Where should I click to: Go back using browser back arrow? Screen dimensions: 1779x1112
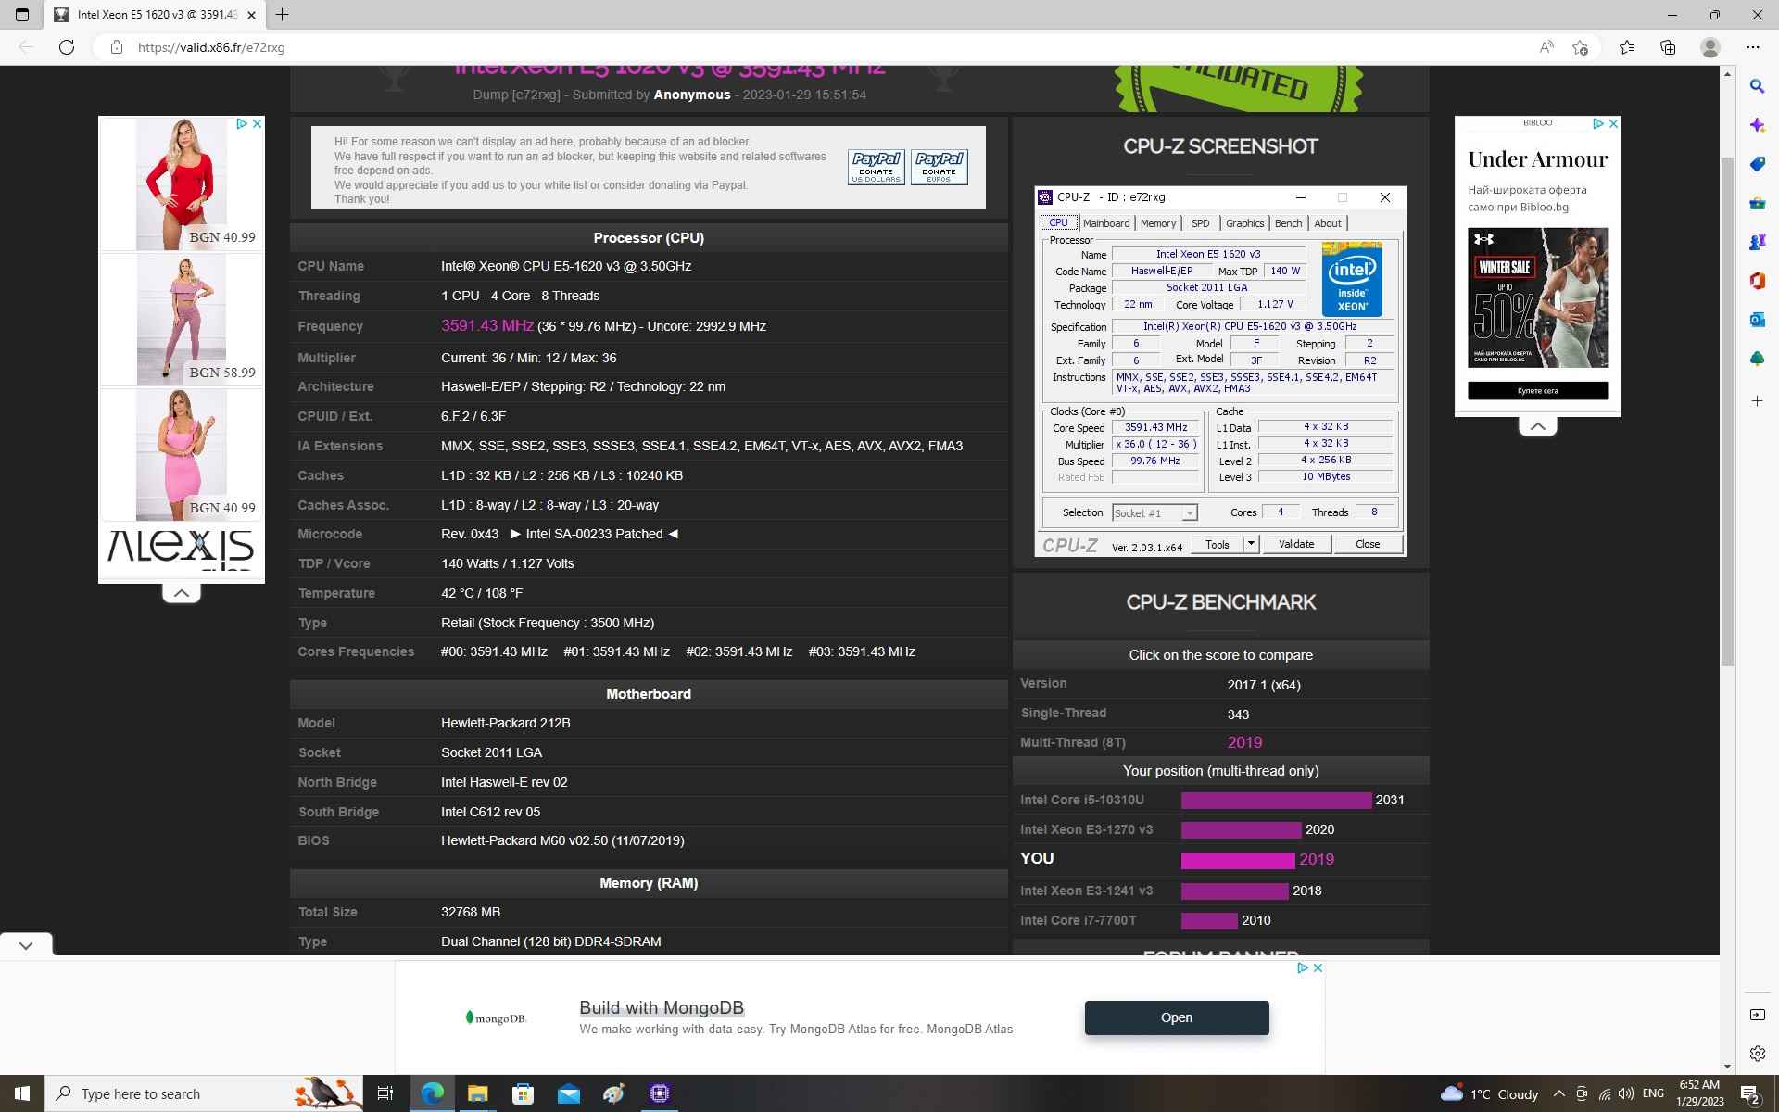coord(26,47)
